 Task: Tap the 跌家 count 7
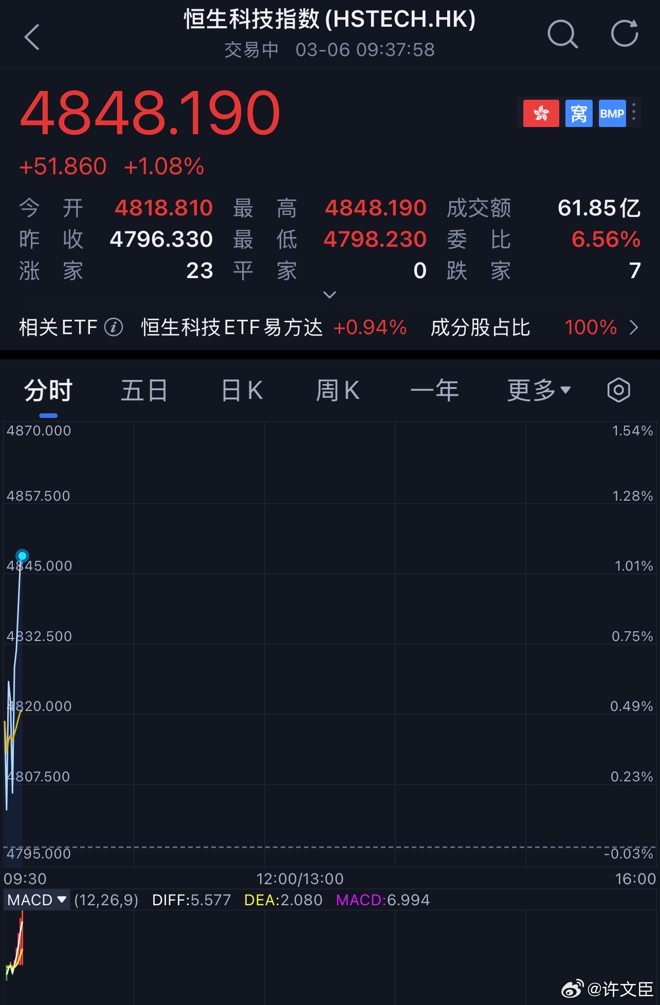click(x=635, y=270)
